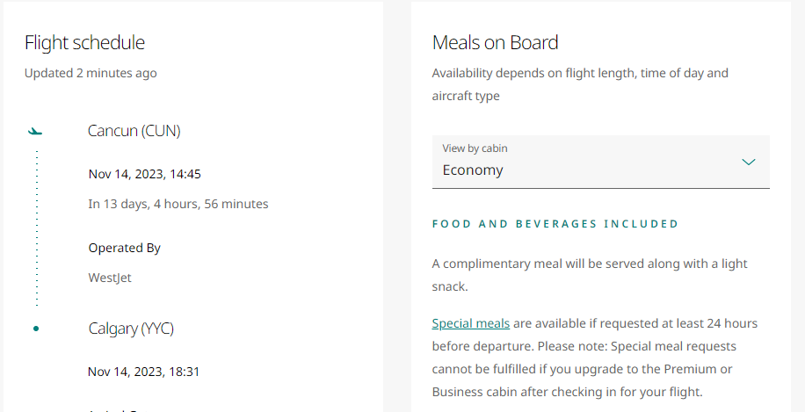The width and height of the screenshot is (805, 412).
Task: Click the Operated By label
Action: pyautogui.click(x=125, y=248)
